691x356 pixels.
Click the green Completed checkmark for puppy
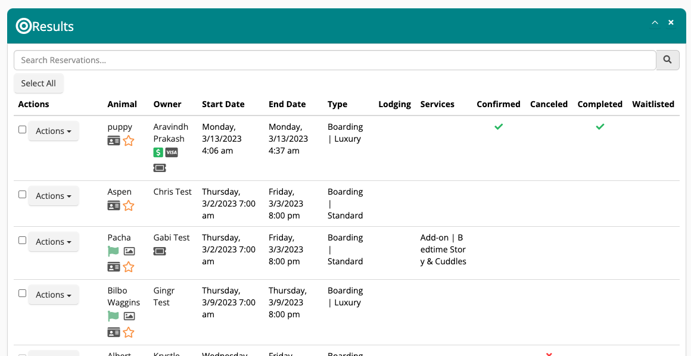600,127
